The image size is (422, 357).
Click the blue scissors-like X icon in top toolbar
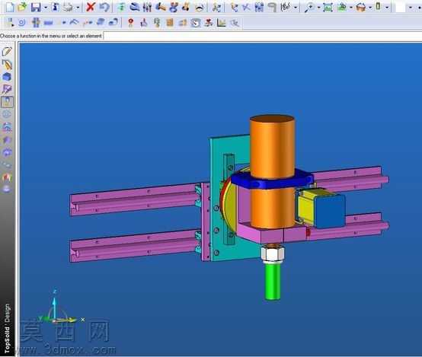(246, 7)
